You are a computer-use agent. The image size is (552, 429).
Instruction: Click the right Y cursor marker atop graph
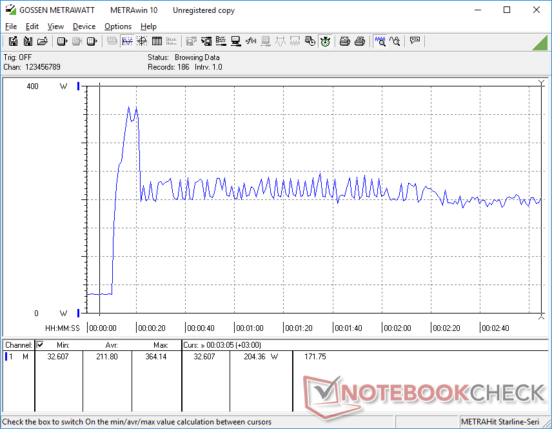point(542,83)
